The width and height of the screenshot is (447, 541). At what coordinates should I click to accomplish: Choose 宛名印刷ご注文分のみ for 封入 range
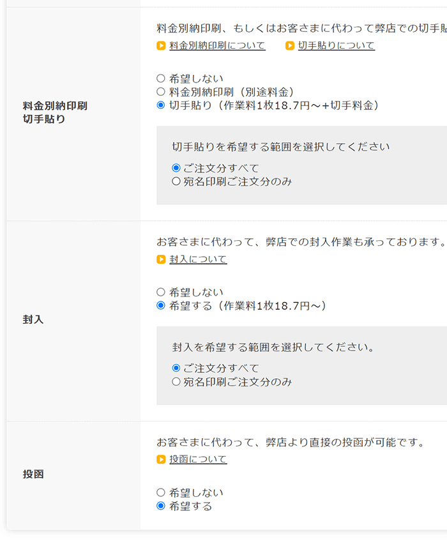point(176,382)
